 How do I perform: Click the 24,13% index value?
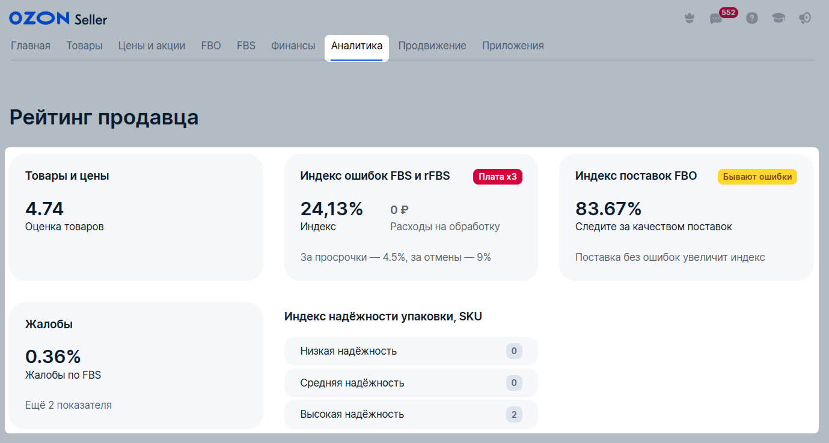point(332,209)
